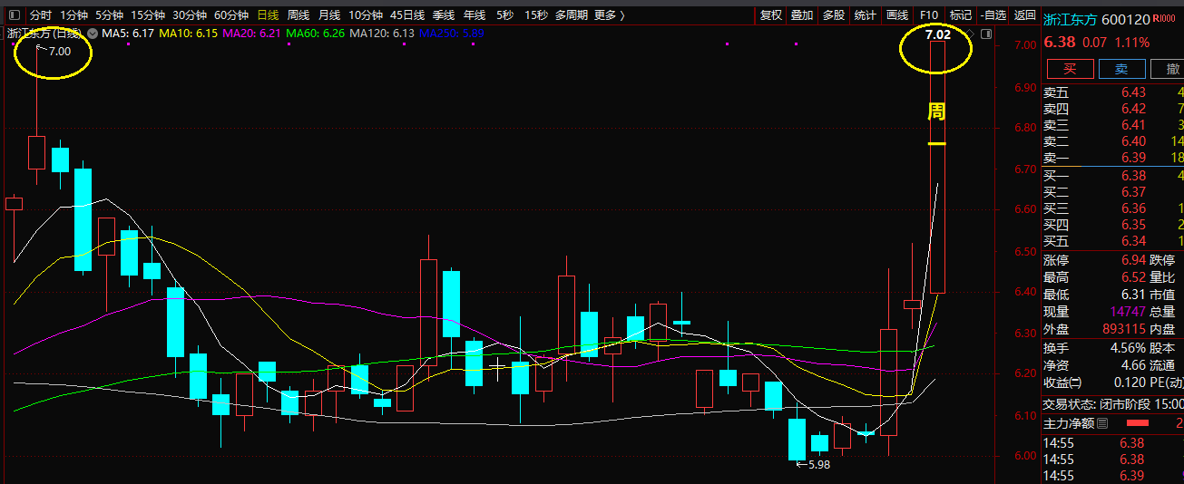The height and width of the screenshot is (484, 1184).
Task: Click 买五 bid row at 6.34
Action: (x=1113, y=241)
